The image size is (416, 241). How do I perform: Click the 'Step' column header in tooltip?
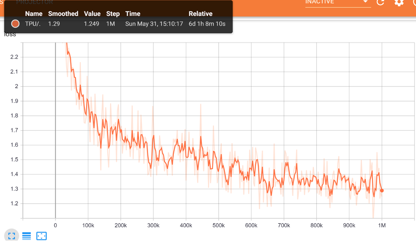click(x=113, y=14)
